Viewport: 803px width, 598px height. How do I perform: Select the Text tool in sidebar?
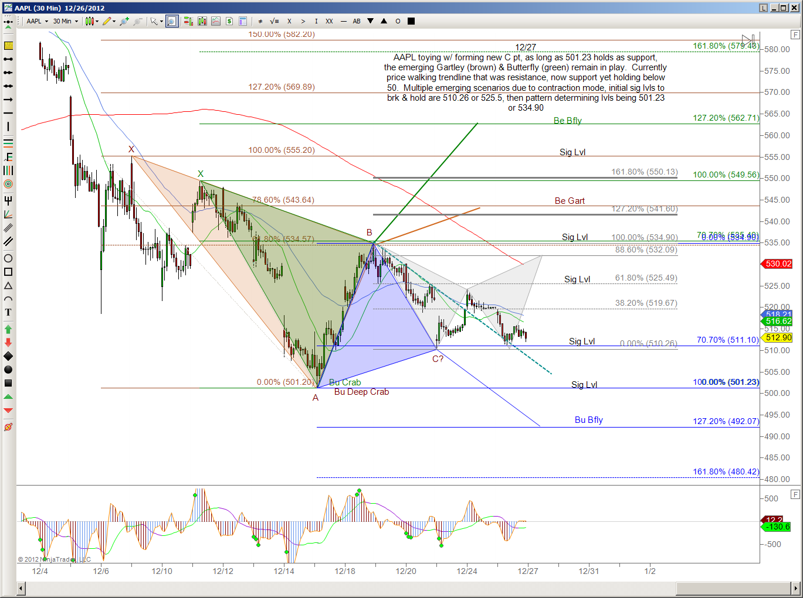[x=8, y=312]
